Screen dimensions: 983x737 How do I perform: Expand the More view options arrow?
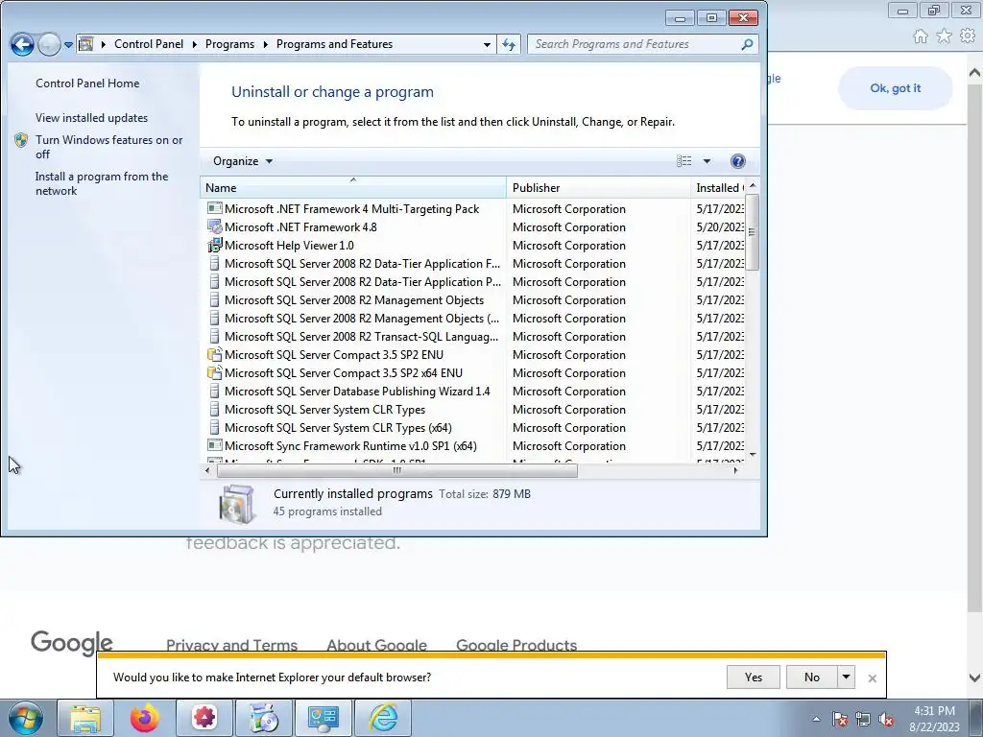pyautogui.click(x=707, y=161)
